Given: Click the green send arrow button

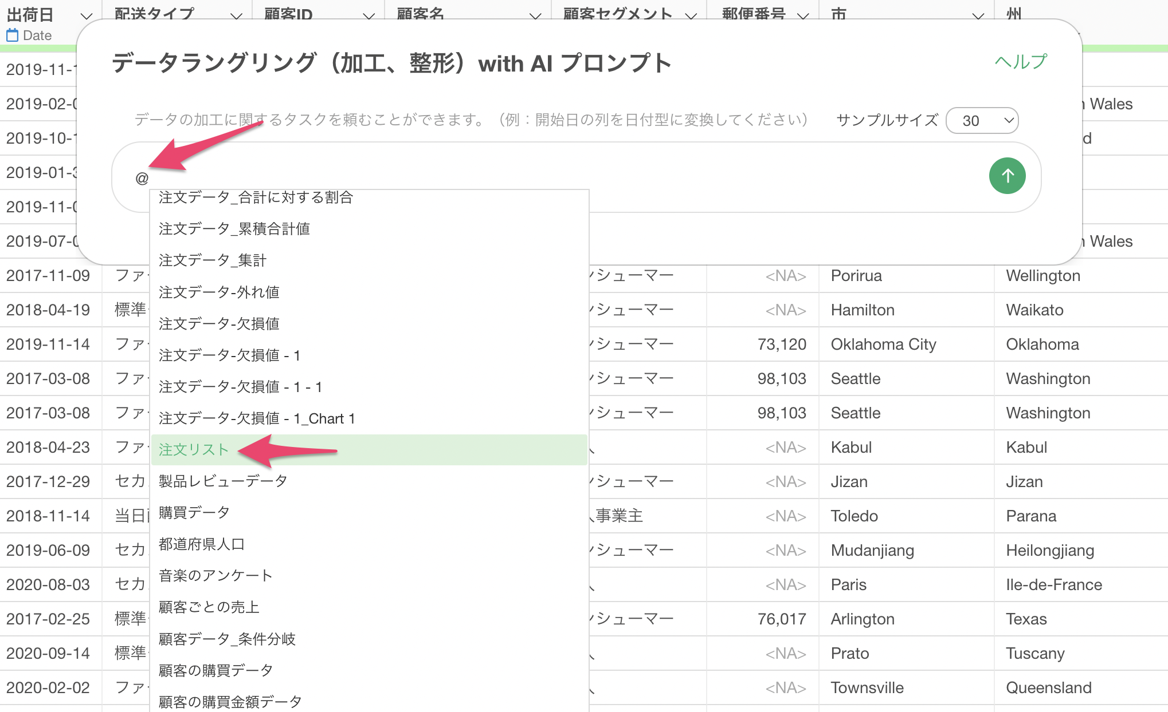Looking at the screenshot, I should click(1007, 176).
